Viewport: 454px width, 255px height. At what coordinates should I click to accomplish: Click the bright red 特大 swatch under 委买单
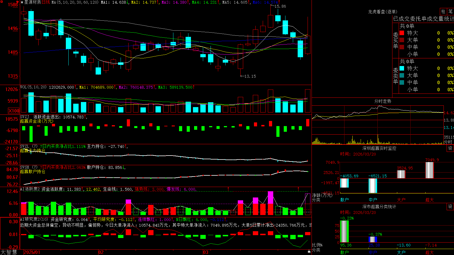coord(402,33)
